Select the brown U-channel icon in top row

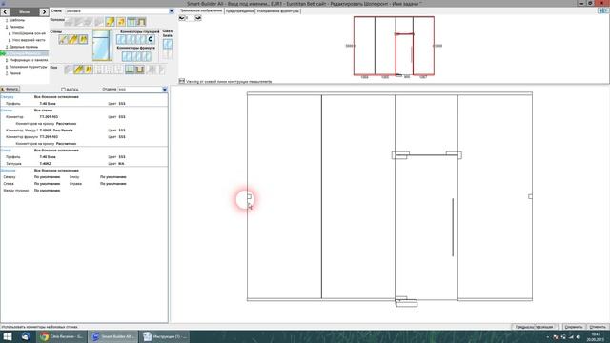click(x=141, y=22)
